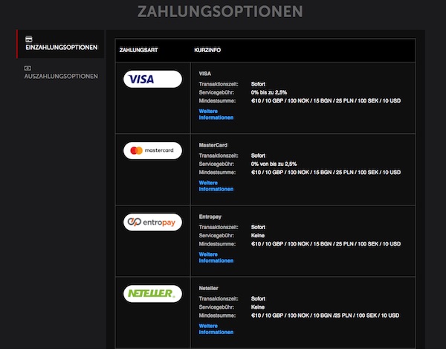The width and height of the screenshot is (446, 349).
Task: Open Weitere Informationen link for MasterCard
Action: pos(216,186)
